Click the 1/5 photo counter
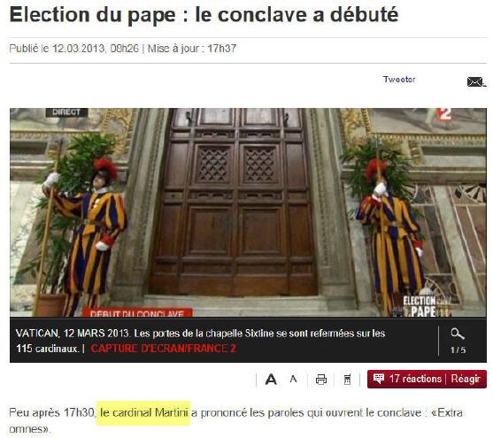This screenshot has height=438, width=493. click(458, 350)
